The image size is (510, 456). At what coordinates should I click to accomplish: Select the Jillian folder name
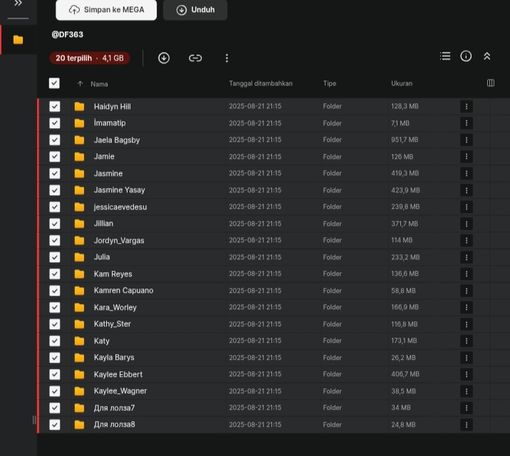click(x=103, y=224)
